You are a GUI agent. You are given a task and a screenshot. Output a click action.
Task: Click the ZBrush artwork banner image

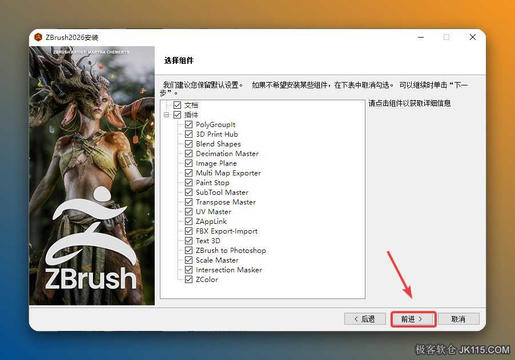coord(91,175)
